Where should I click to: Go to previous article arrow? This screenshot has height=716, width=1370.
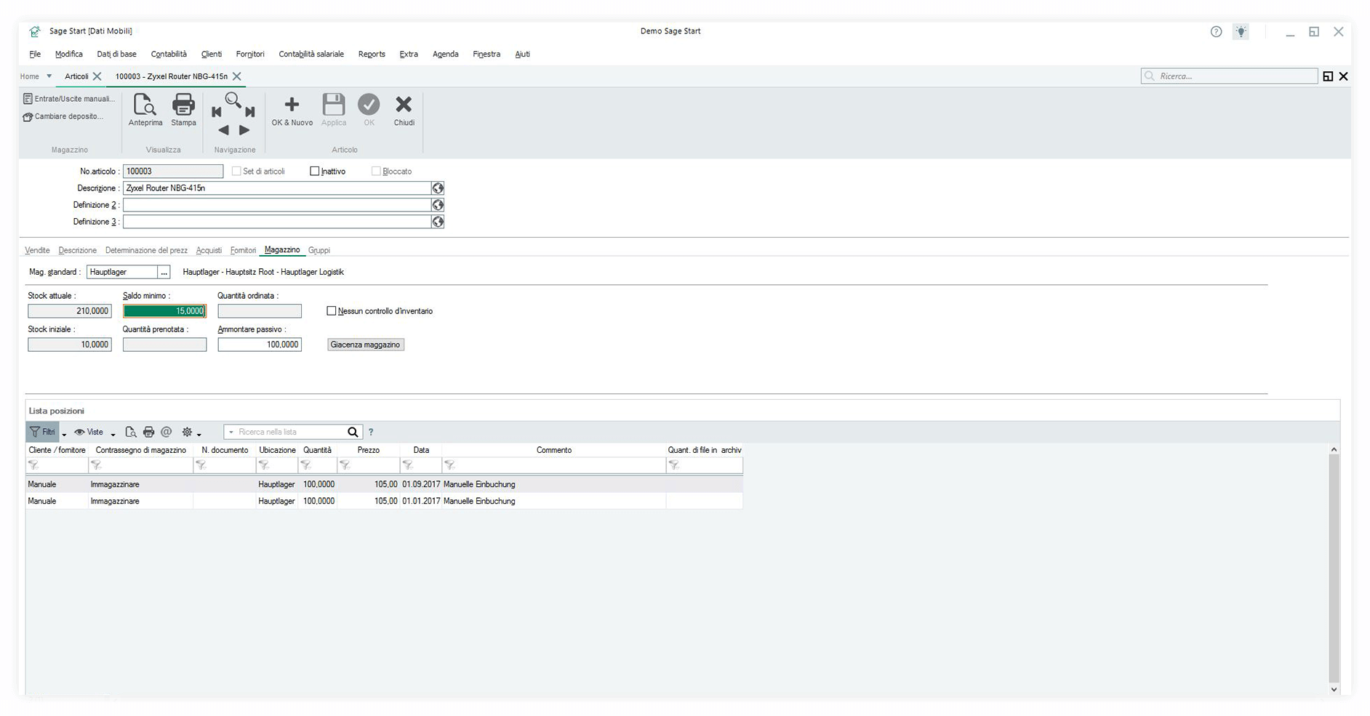[223, 130]
